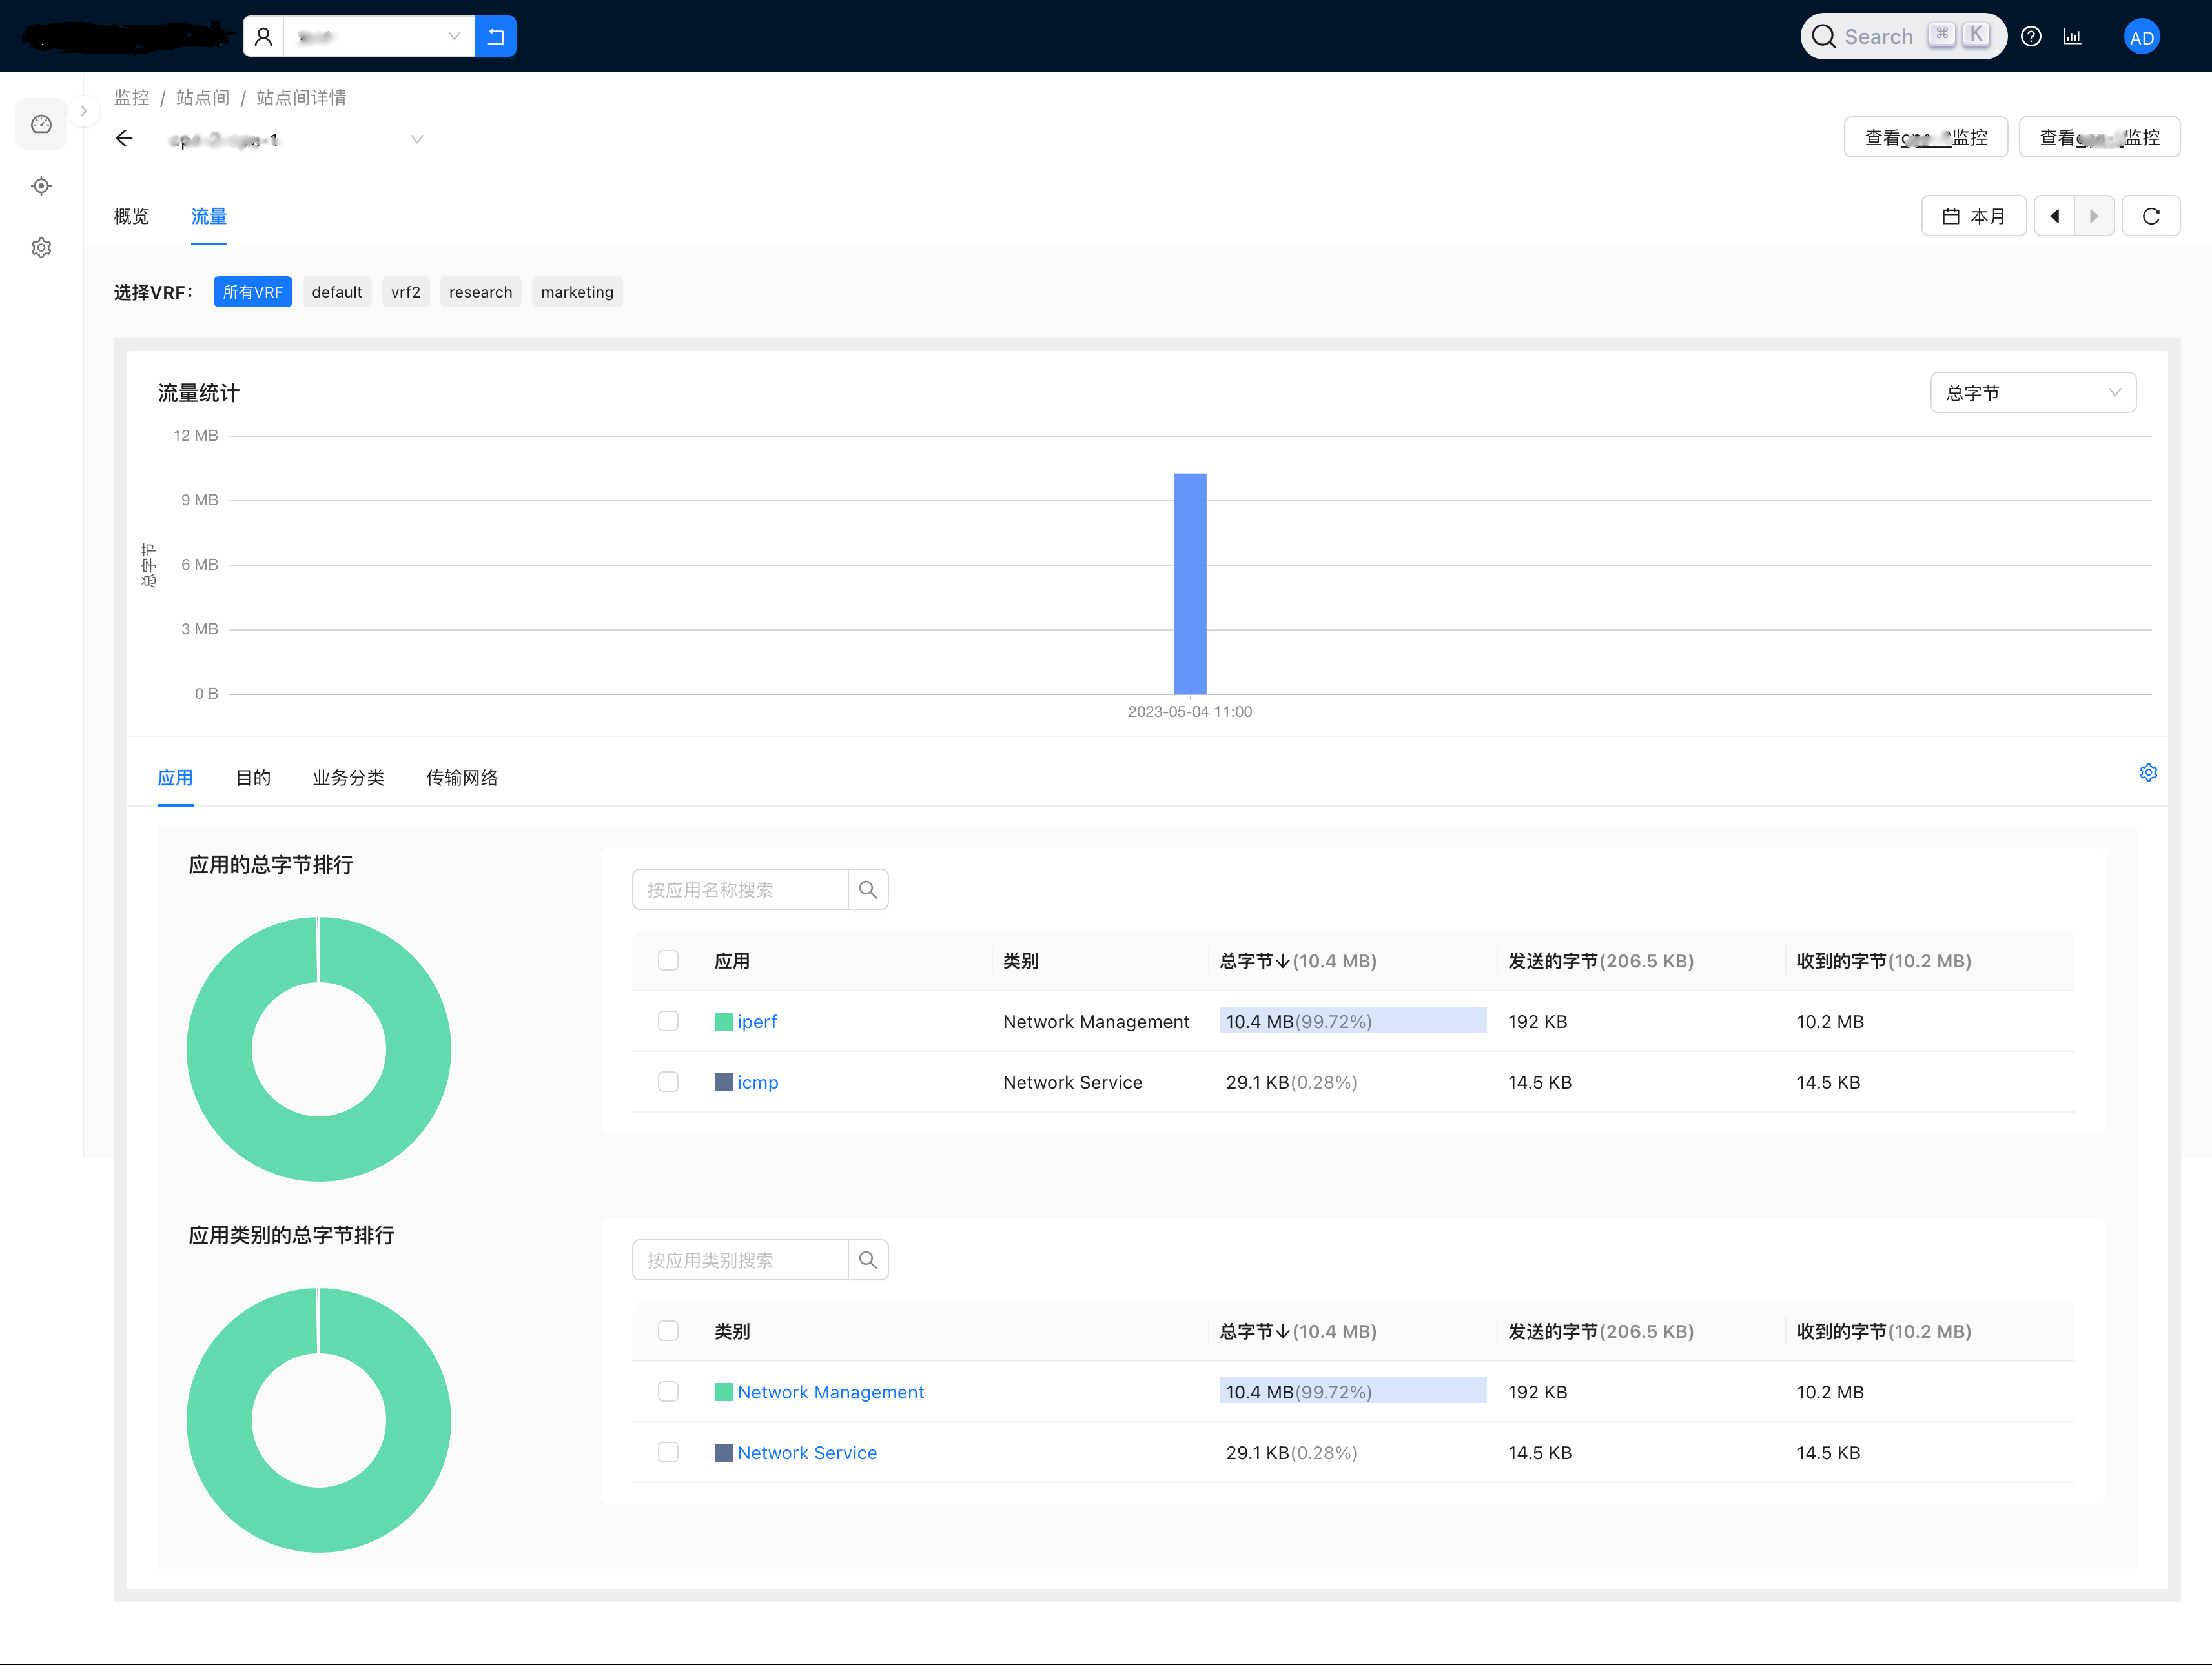Viewport: 2212px width, 1665px height.
Task: Open the Network Service category link
Action: click(x=807, y=1453)
